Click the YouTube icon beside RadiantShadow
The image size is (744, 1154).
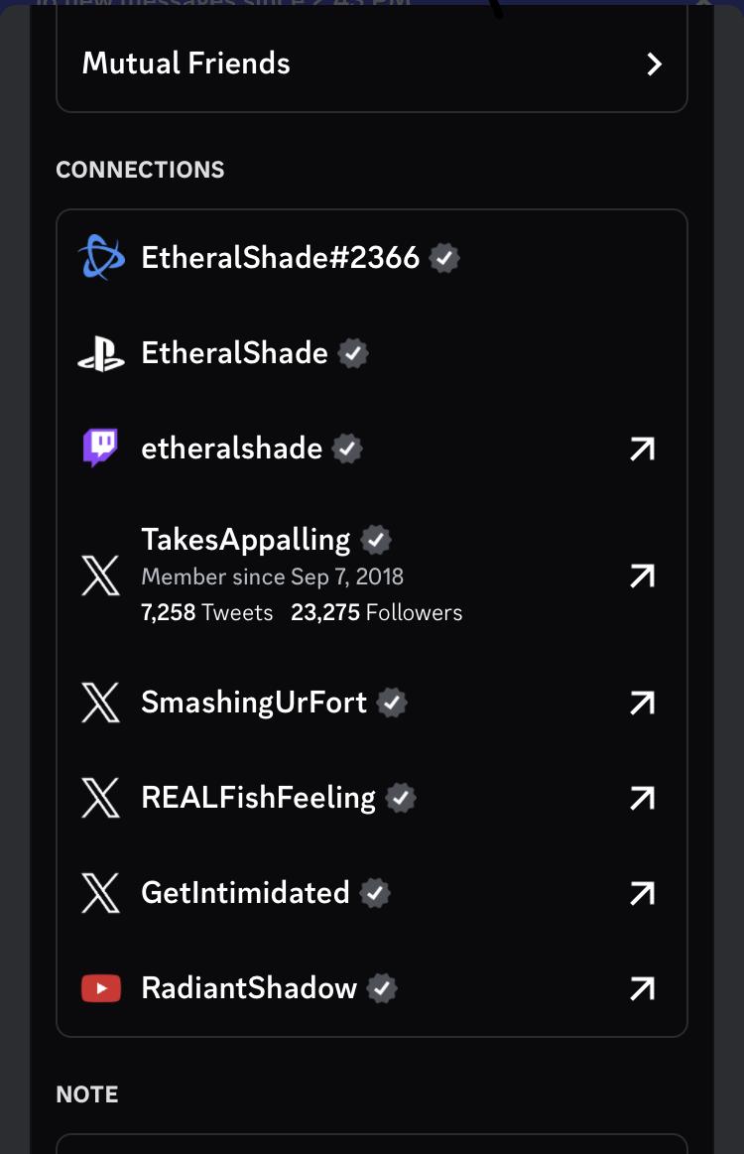(101, 987)
